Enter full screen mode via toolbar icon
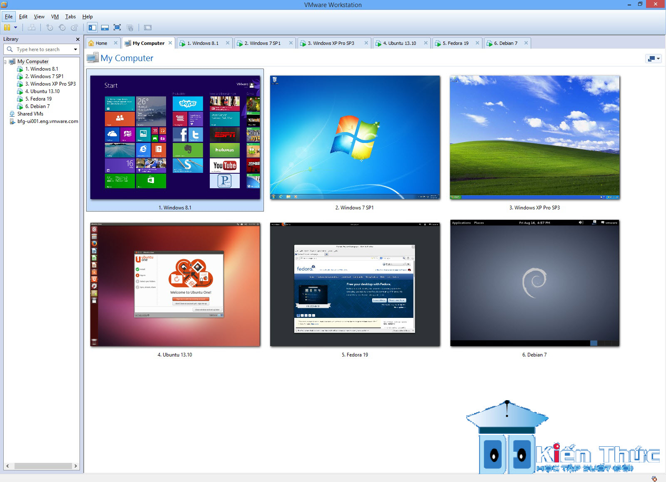This screenshot has height=482, width=666. tap(117, 28)
